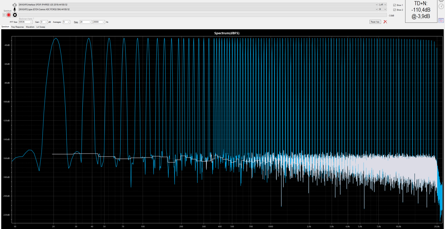Image resolution: width=445 pixels, height=229 pixels.
Task: Open the lower frequency limit dropdown
Action: tap(86, 22)
